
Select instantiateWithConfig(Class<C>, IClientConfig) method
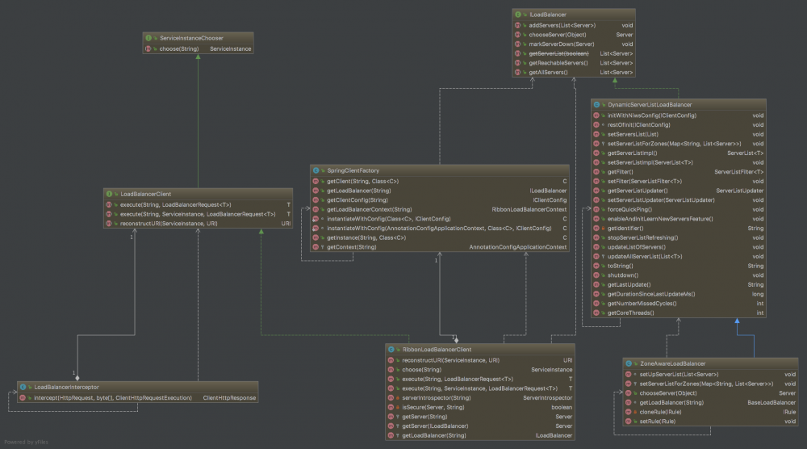point(440,219)
